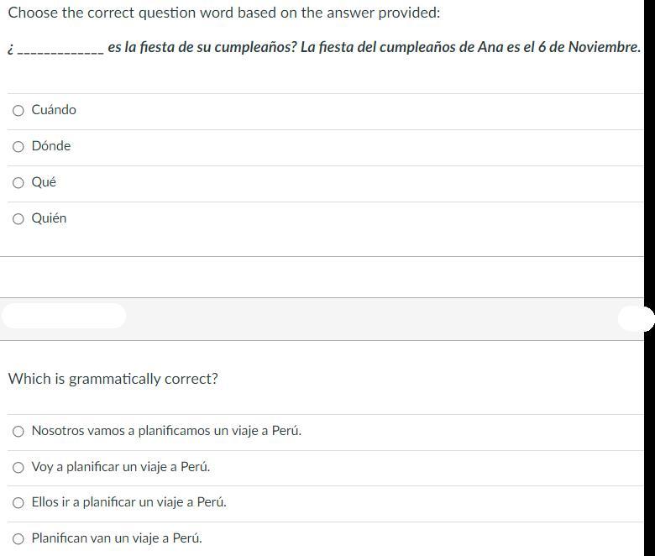Select the Dónde radio button

[18, 147]
